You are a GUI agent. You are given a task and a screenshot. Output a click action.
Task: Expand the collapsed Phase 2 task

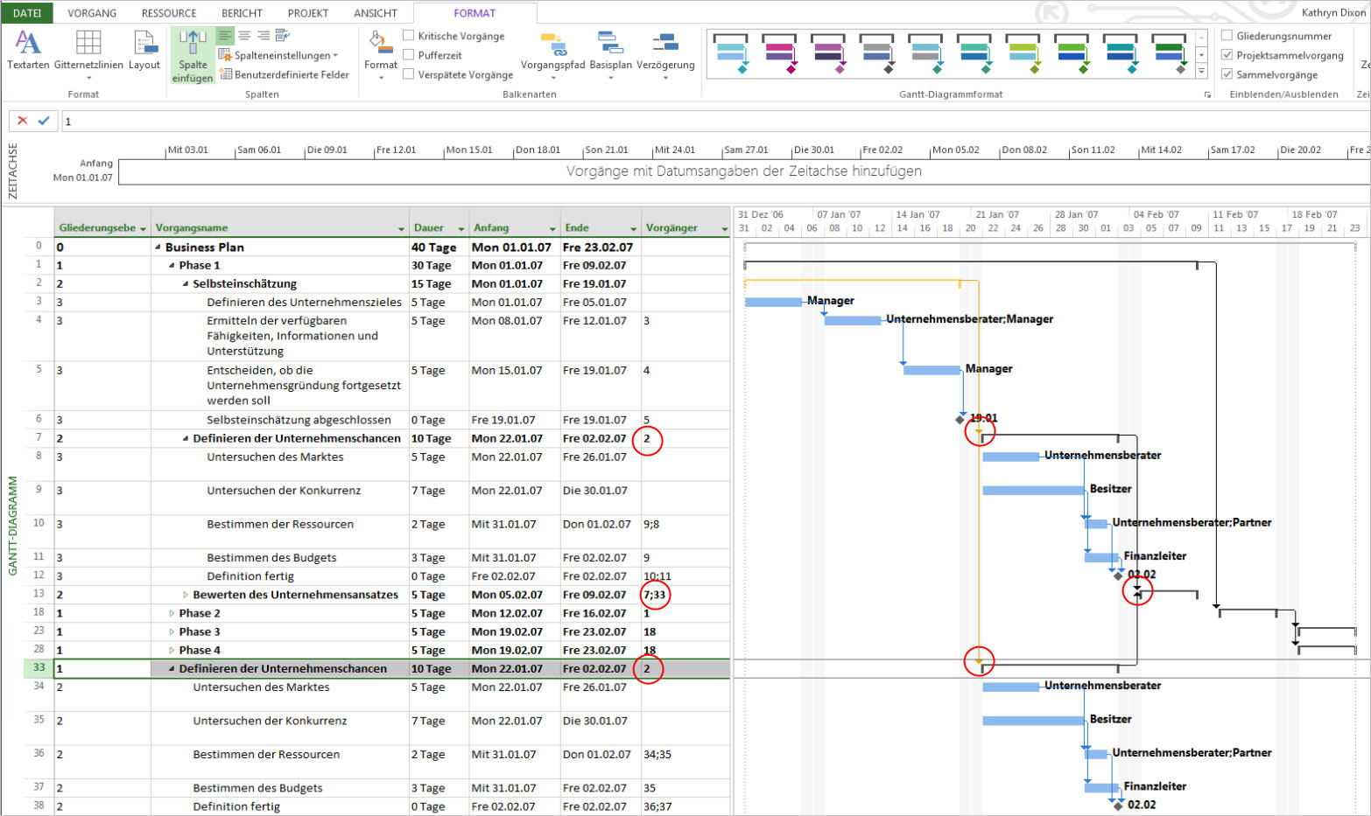point(172,613)
